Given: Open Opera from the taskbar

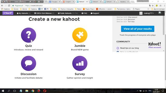Looking at the screenshot, I should [x=45, y=91].
